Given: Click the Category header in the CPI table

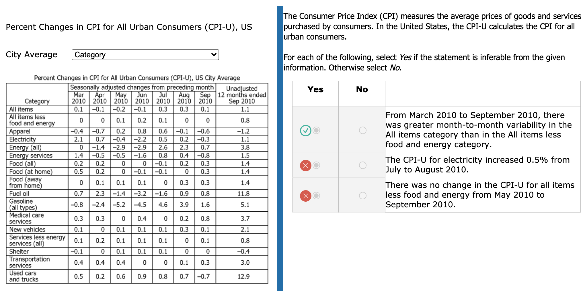Looking at the screenshot, I should 37,101.
